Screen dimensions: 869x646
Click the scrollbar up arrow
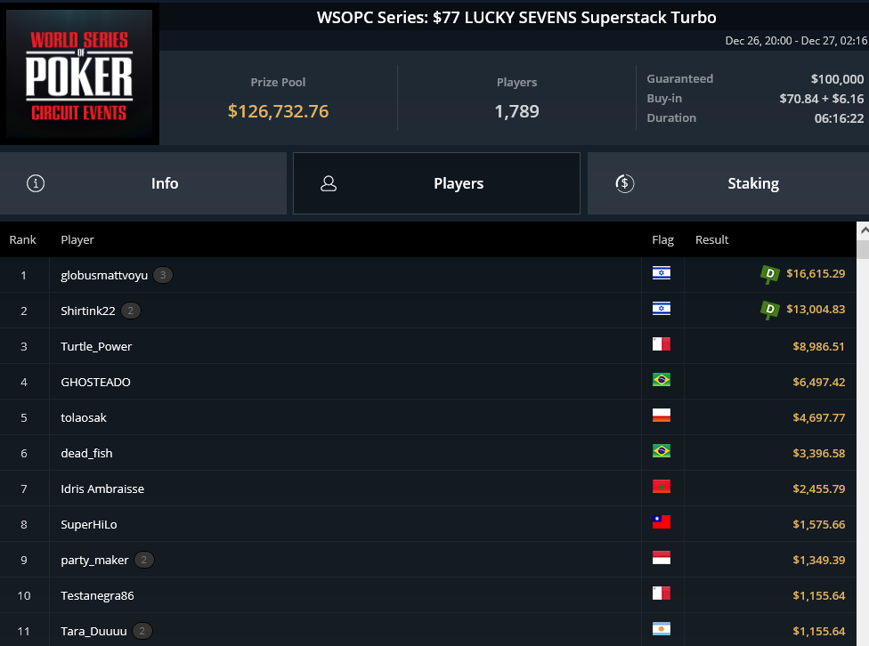(863, 230)
